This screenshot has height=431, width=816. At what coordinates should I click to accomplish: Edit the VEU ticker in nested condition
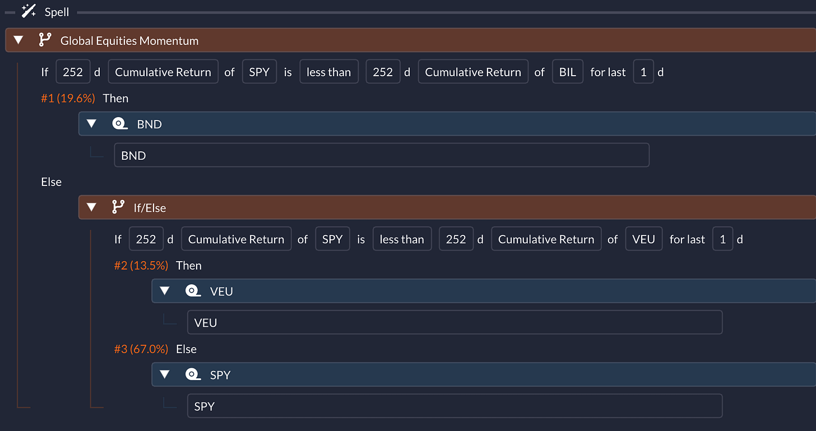(x=643, y=239)
